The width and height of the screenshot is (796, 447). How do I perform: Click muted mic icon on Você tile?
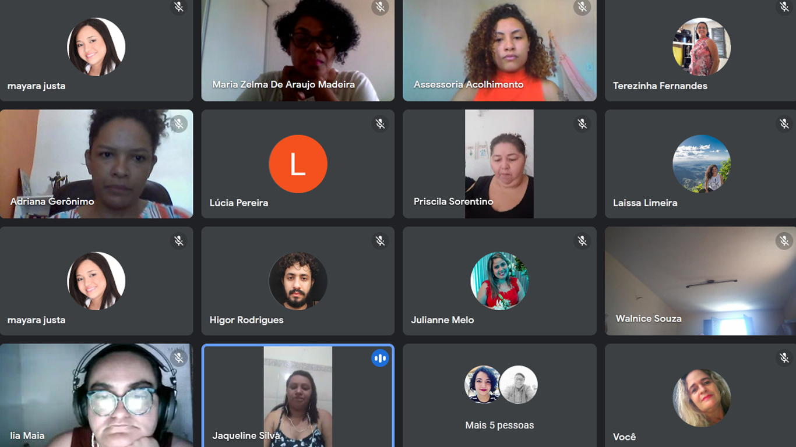point(784,358)
